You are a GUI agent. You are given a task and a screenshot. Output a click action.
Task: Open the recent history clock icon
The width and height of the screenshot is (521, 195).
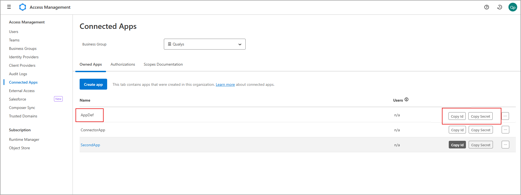(500, 7)
